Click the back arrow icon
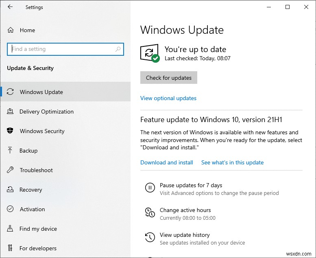 pos(10,7)
